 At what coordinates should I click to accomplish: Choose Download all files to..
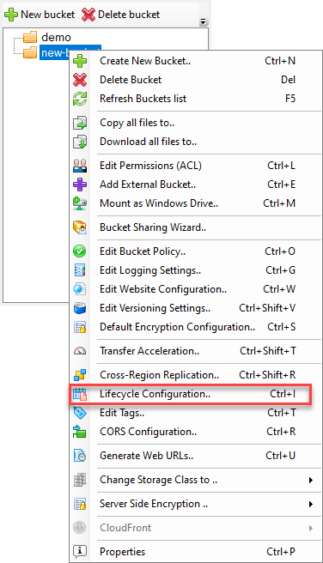[x=196, y=142]
